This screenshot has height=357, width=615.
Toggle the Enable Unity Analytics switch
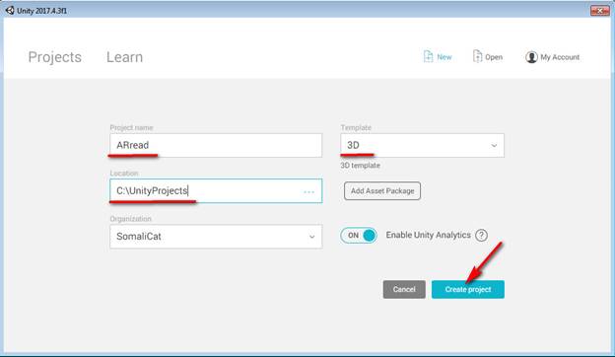point(359,236)
